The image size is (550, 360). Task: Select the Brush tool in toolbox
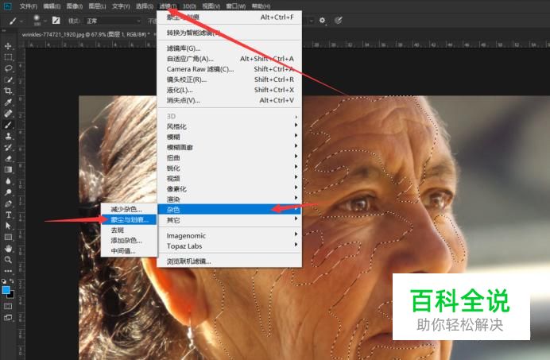click(x=8, y=125)
